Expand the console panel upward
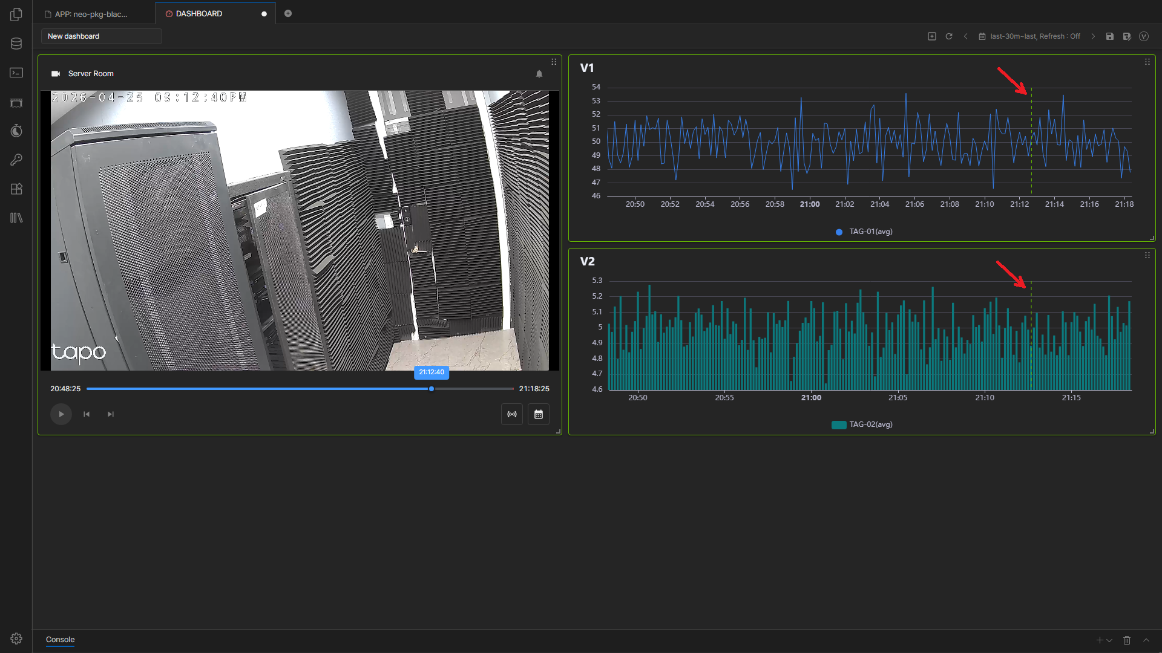The width and height of the screenshot is (1162, 653). pos(1146,640)
